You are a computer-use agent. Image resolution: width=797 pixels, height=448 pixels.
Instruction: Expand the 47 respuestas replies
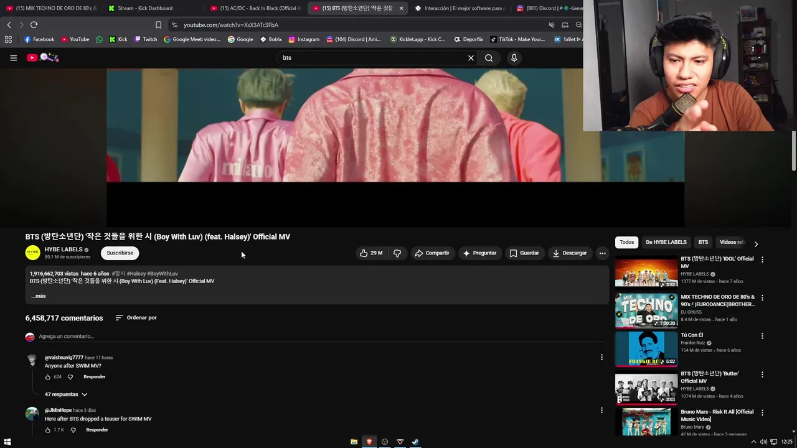65,394
